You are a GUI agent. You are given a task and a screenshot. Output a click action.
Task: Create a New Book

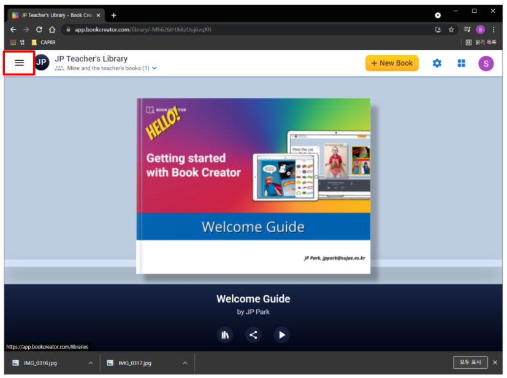click(392, 63)
